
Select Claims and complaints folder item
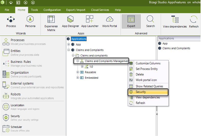click(94, 56)
